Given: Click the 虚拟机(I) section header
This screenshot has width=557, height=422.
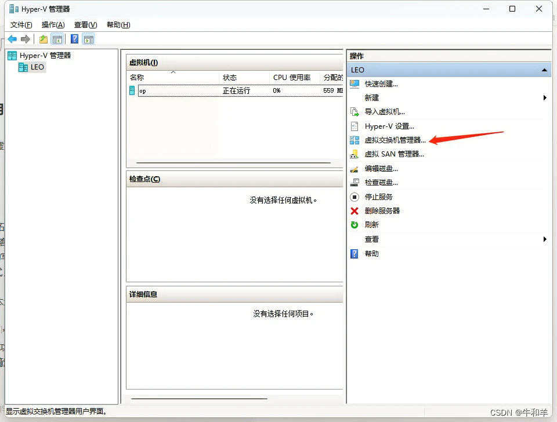Looking at the screenshot, I should 234,63.
